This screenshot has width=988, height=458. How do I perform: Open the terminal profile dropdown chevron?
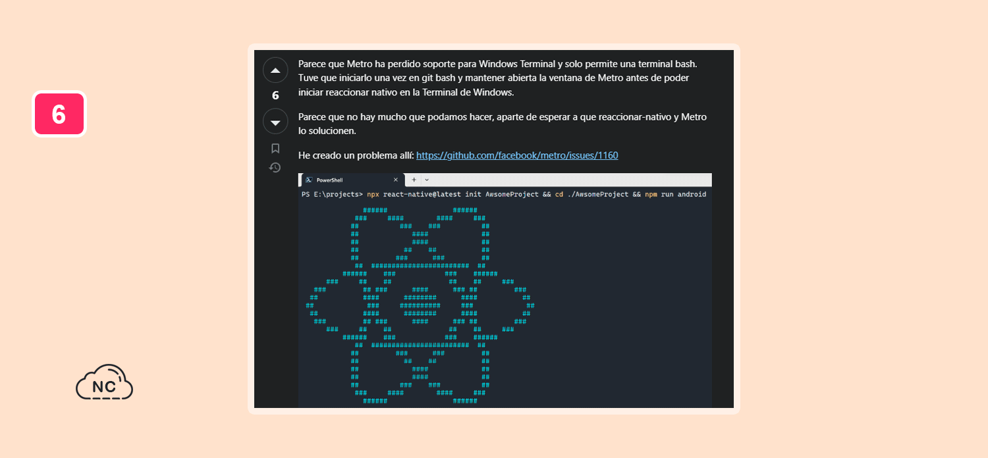[427, 180]
